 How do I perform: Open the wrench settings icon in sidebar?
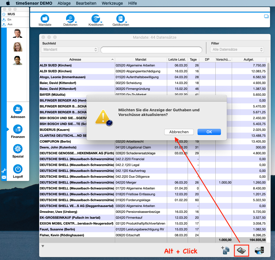tap(4, 171)
